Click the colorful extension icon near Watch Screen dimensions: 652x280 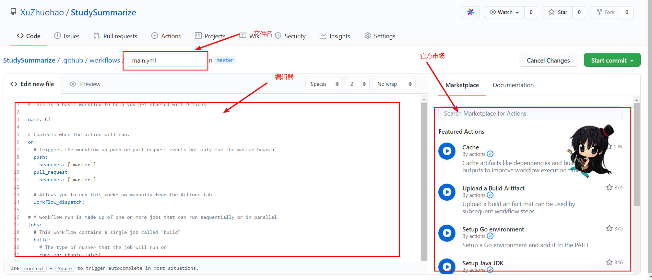click(471, 12)
